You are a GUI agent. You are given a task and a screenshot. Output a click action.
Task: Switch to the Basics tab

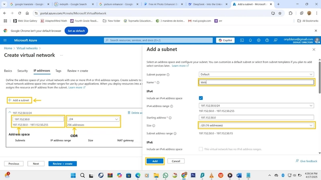[x=8, y=71]
